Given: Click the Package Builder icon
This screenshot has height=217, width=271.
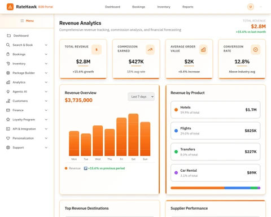Looking at the screenshot, I should click(8, 73).
